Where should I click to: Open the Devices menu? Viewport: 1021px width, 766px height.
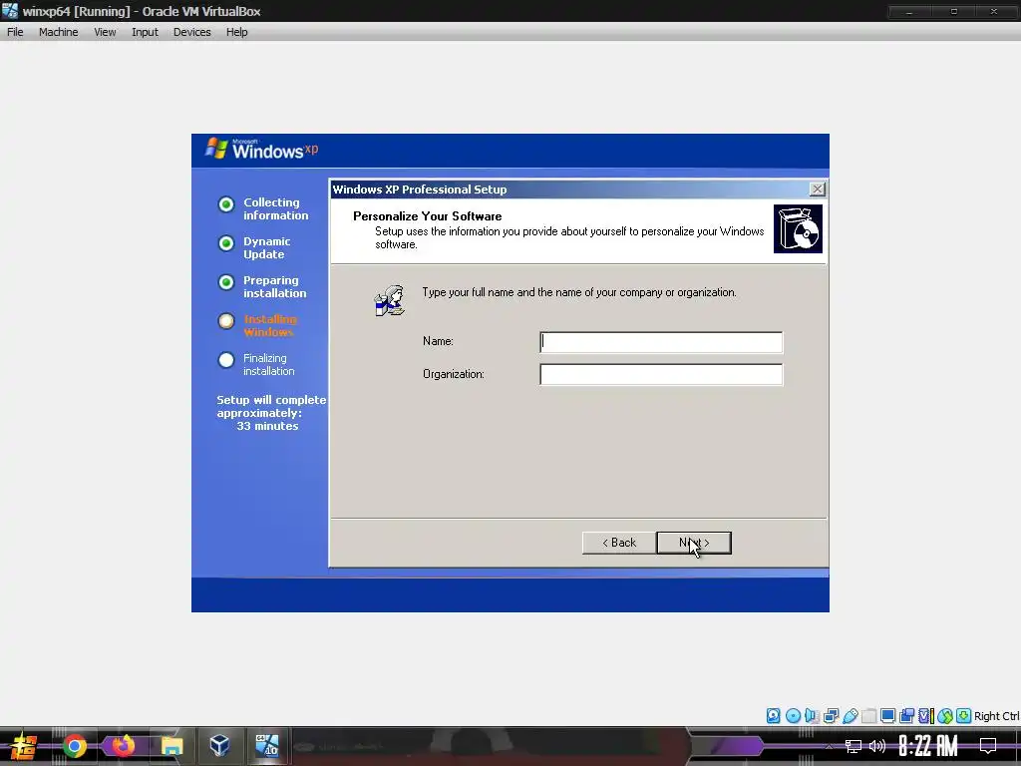[192, 32]
